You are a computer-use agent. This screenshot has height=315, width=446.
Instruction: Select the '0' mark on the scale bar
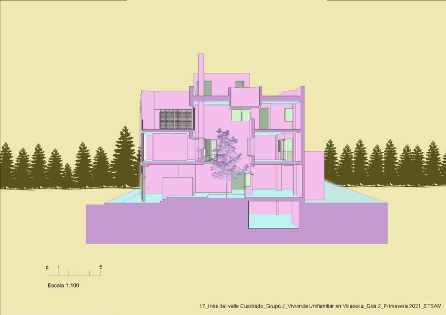tap(47, 268)
